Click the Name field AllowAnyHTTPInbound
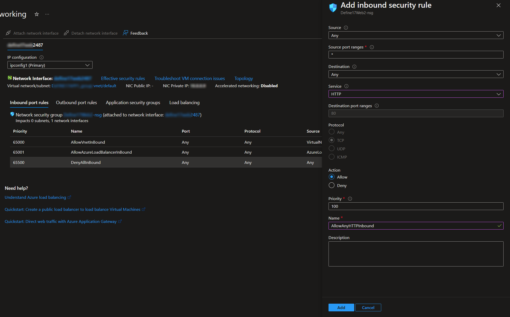The width and height of the screenshot is (510, 317). coord(416,226)
